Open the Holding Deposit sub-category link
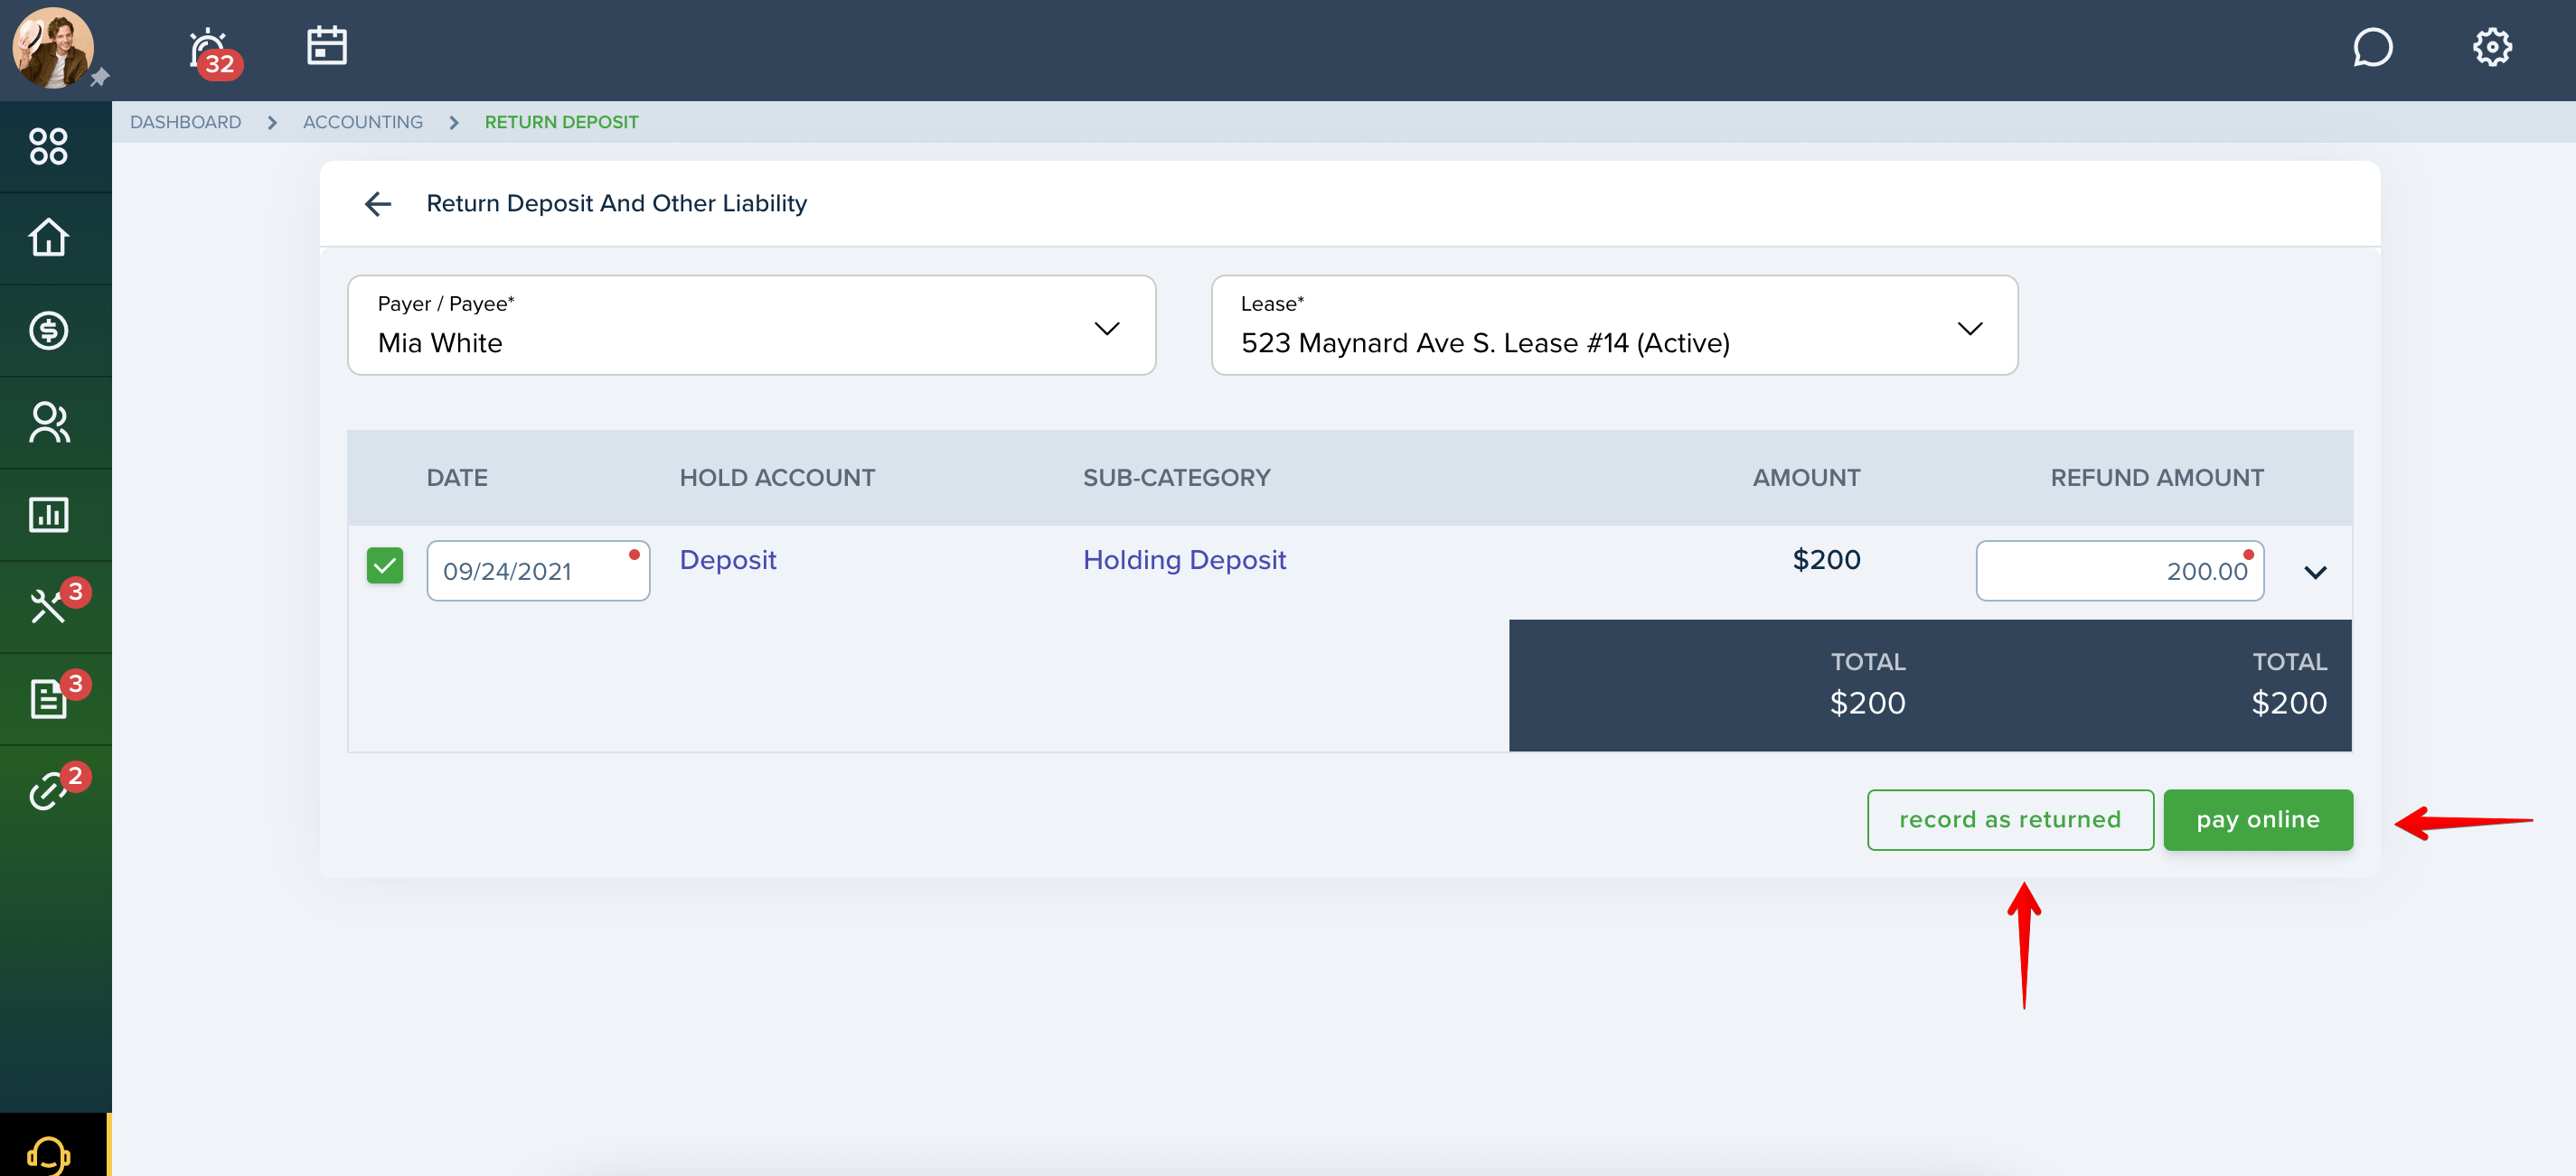 [x=1184, y=561]
